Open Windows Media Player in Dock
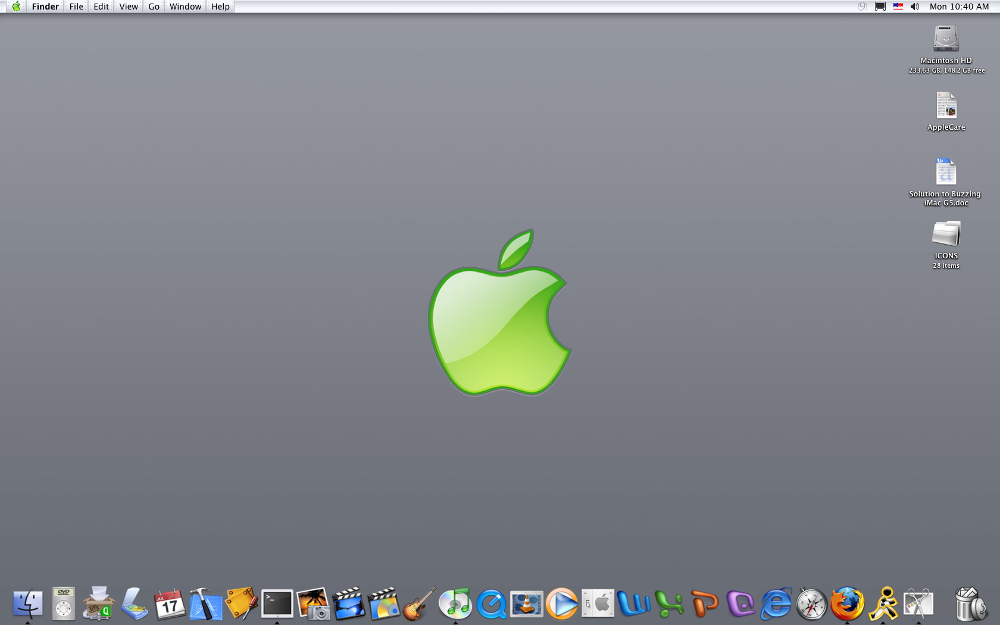1000x625 pixels. (x=562, y=604)
